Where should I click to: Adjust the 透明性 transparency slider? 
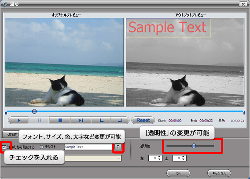tap(194, 146)
